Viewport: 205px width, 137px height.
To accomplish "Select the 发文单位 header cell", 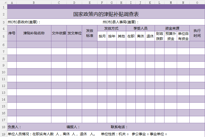I will point(74,33).
